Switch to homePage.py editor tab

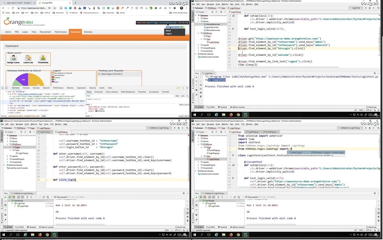tap(271, 132)
